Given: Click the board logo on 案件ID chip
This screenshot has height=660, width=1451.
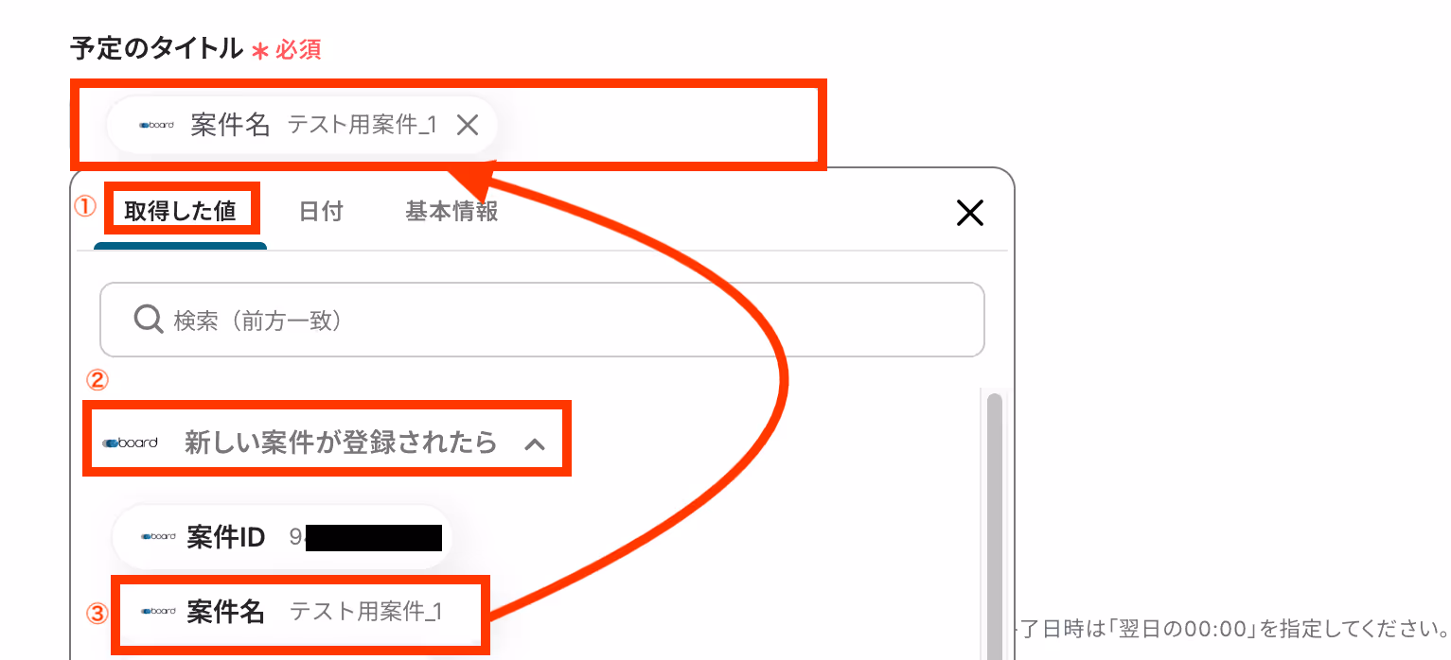Looking at the screenshot, I should pyautogui.click(x=158, y=537).
